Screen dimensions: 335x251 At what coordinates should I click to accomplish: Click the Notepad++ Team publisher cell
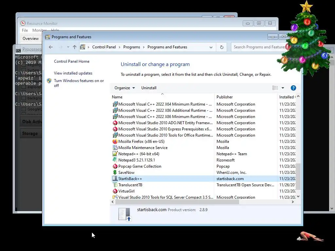232,154
